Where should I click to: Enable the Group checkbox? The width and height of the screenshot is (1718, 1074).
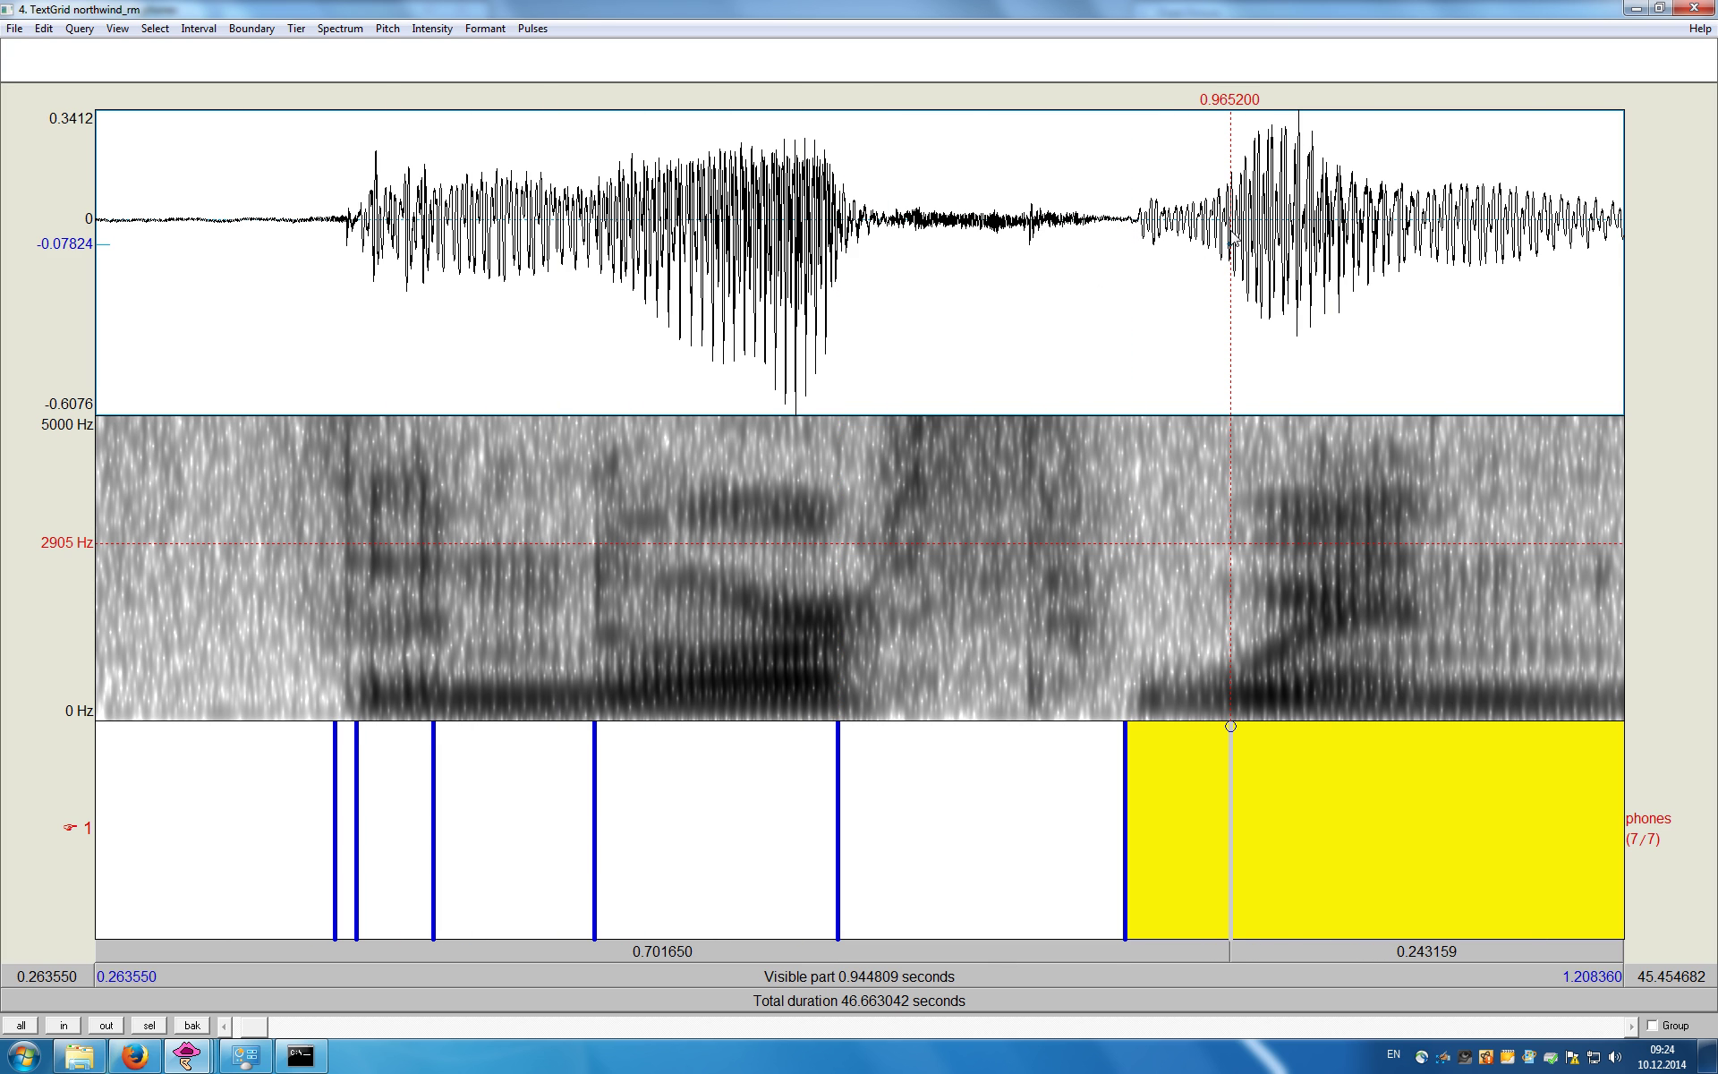pyautogui.click(x=1653, y=1026)
